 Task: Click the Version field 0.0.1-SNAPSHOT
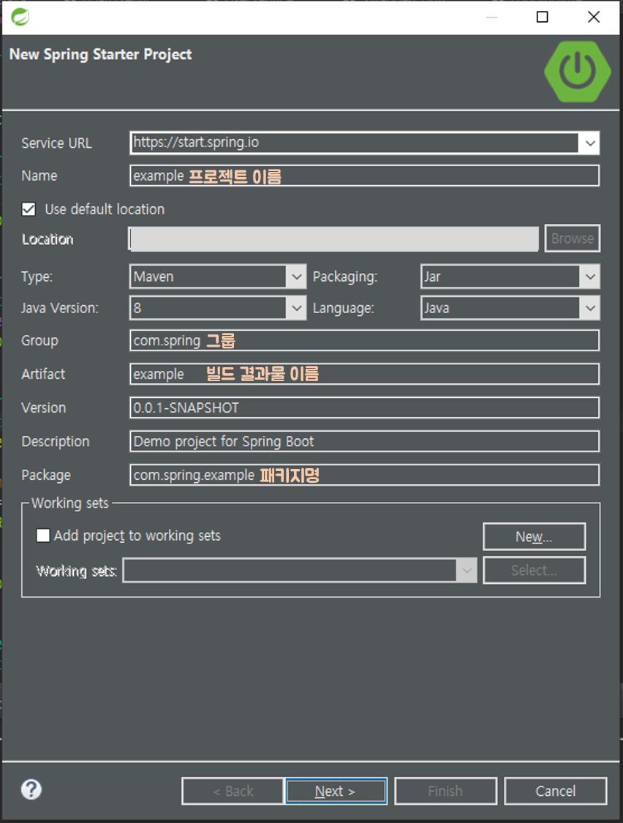[x=364, y=407]
